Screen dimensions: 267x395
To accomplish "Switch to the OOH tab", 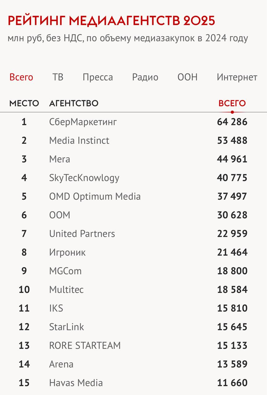I will click(187, 77).
